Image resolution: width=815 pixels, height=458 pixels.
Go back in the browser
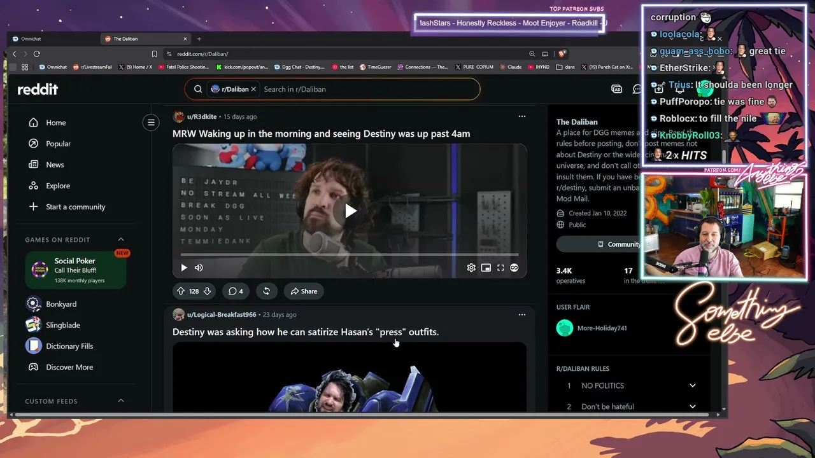coord(15,54)
